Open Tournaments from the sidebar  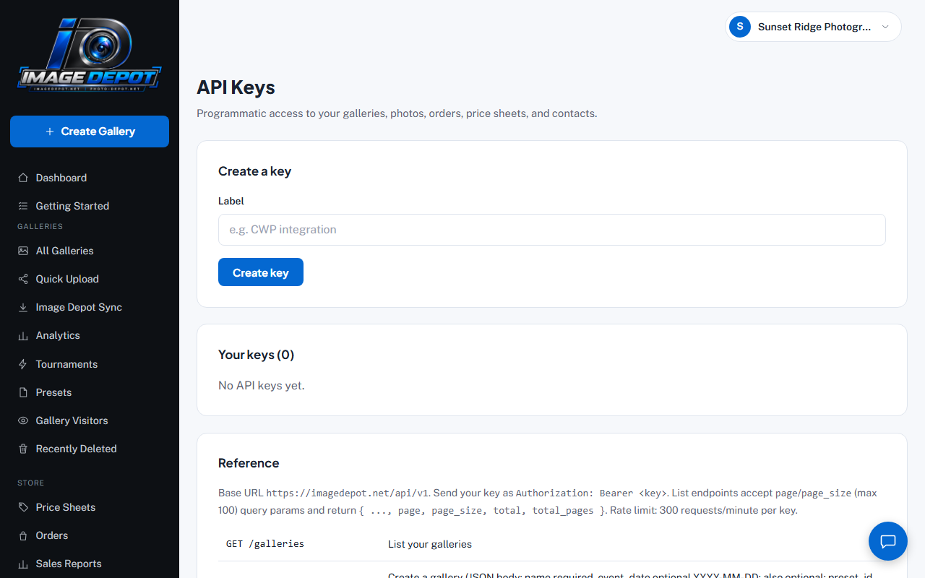[90, 364]
